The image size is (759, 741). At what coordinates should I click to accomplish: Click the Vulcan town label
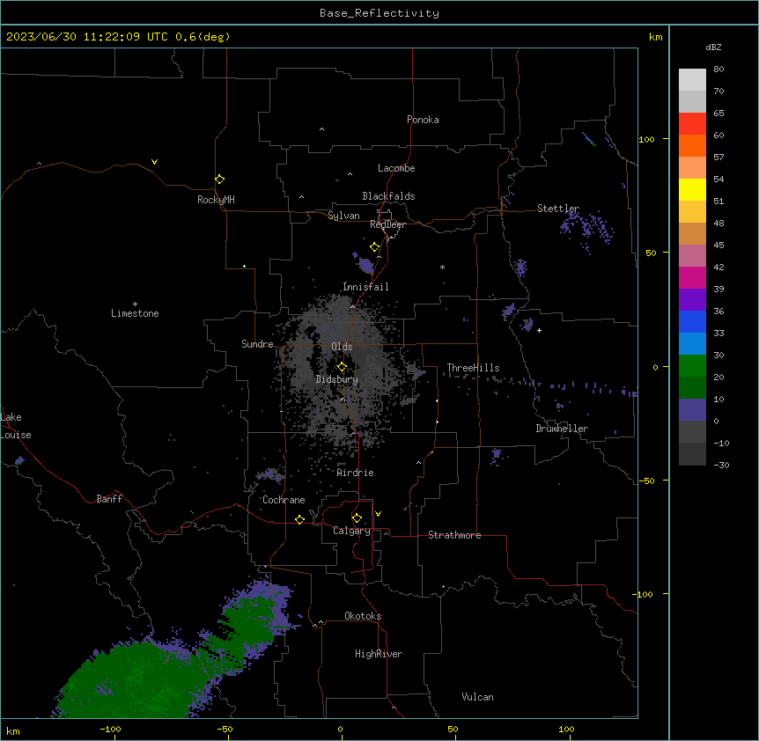(x=478, y=697)
